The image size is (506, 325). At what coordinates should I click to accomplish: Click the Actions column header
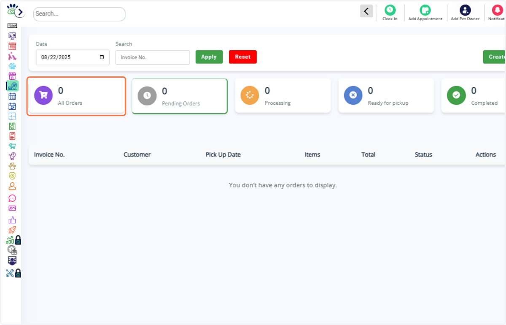click(486, 154)
